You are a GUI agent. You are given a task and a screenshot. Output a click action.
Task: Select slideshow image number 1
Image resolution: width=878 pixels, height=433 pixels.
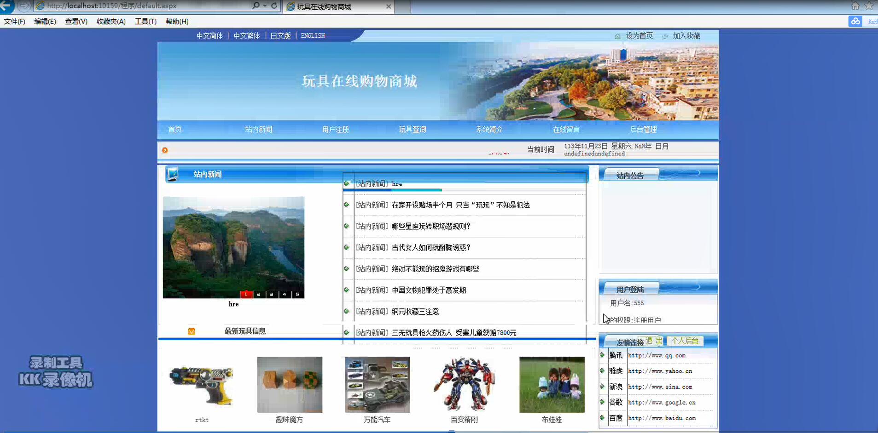(246, 294)
